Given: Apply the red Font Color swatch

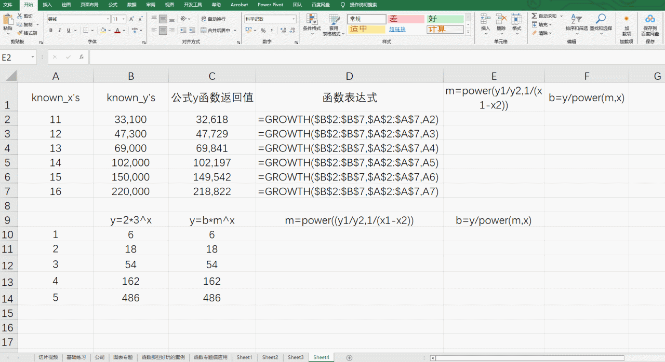Looking at the screenshot, I should [x=117, y=31].
